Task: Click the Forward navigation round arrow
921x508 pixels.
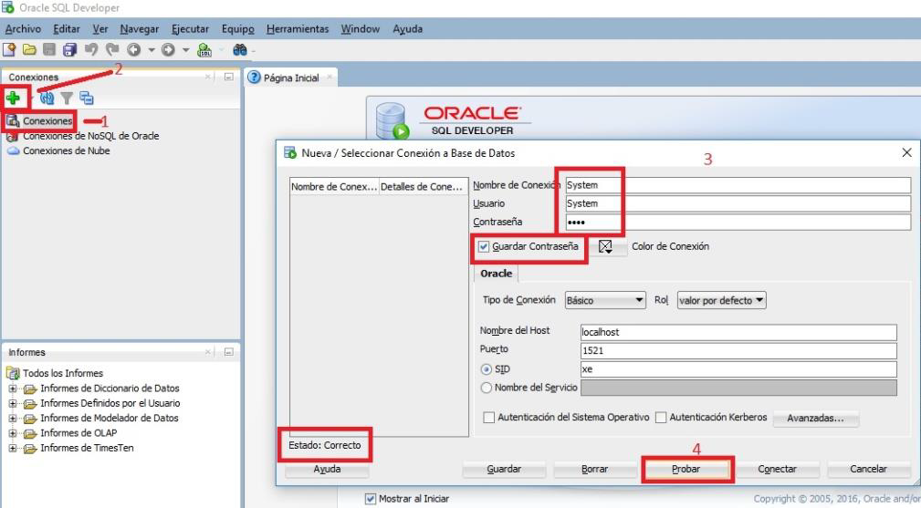Action: 168,50
